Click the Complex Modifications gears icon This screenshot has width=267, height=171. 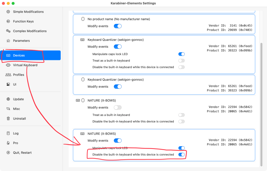click(x=8, y=31)
